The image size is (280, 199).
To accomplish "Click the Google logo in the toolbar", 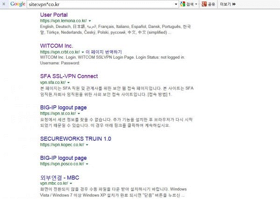I will (x=18, y=4).
